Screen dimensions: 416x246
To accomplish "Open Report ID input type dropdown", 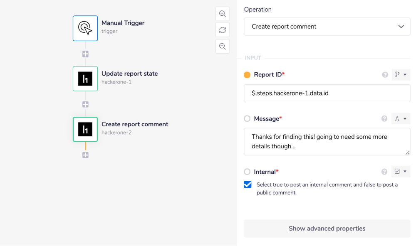I will click(x=401, y=75).
